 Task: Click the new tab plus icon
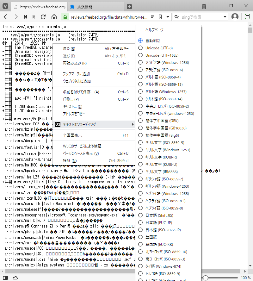point(129,7)
